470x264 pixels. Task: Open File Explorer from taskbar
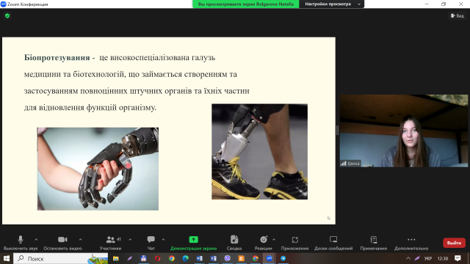[x=116, y=258]
